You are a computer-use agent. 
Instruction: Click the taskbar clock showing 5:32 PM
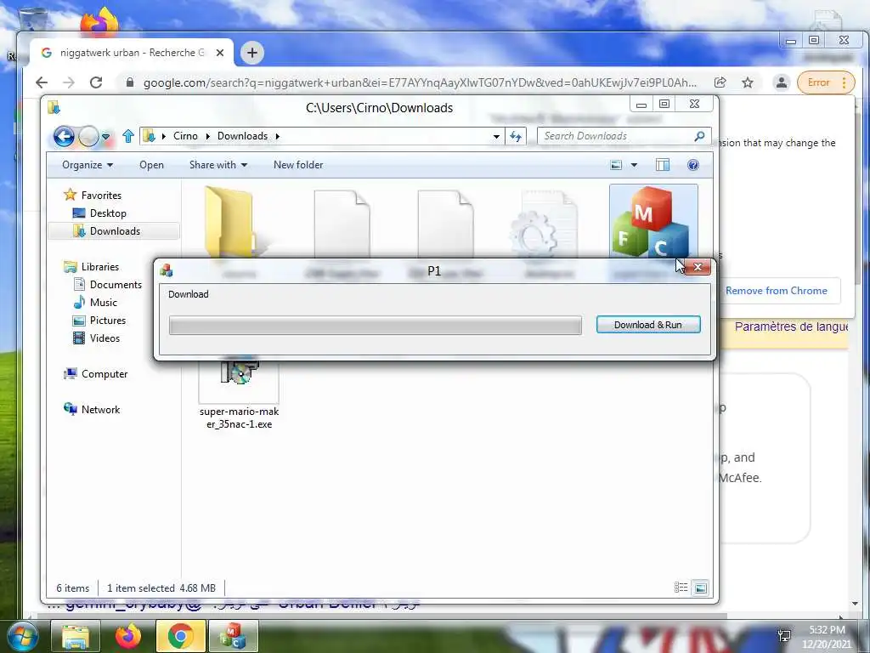(x=827, y=637)
